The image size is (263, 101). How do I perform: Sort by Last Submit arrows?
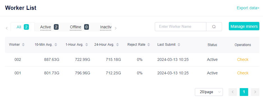179,45
